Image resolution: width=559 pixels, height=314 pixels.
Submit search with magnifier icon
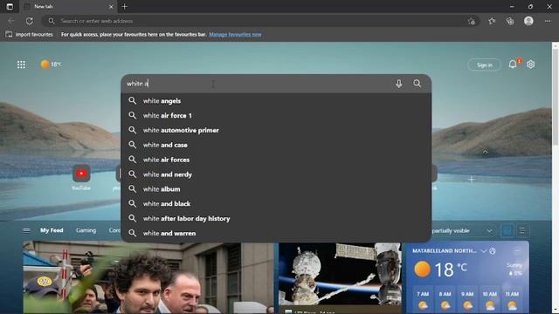click(x=418, y=84)
